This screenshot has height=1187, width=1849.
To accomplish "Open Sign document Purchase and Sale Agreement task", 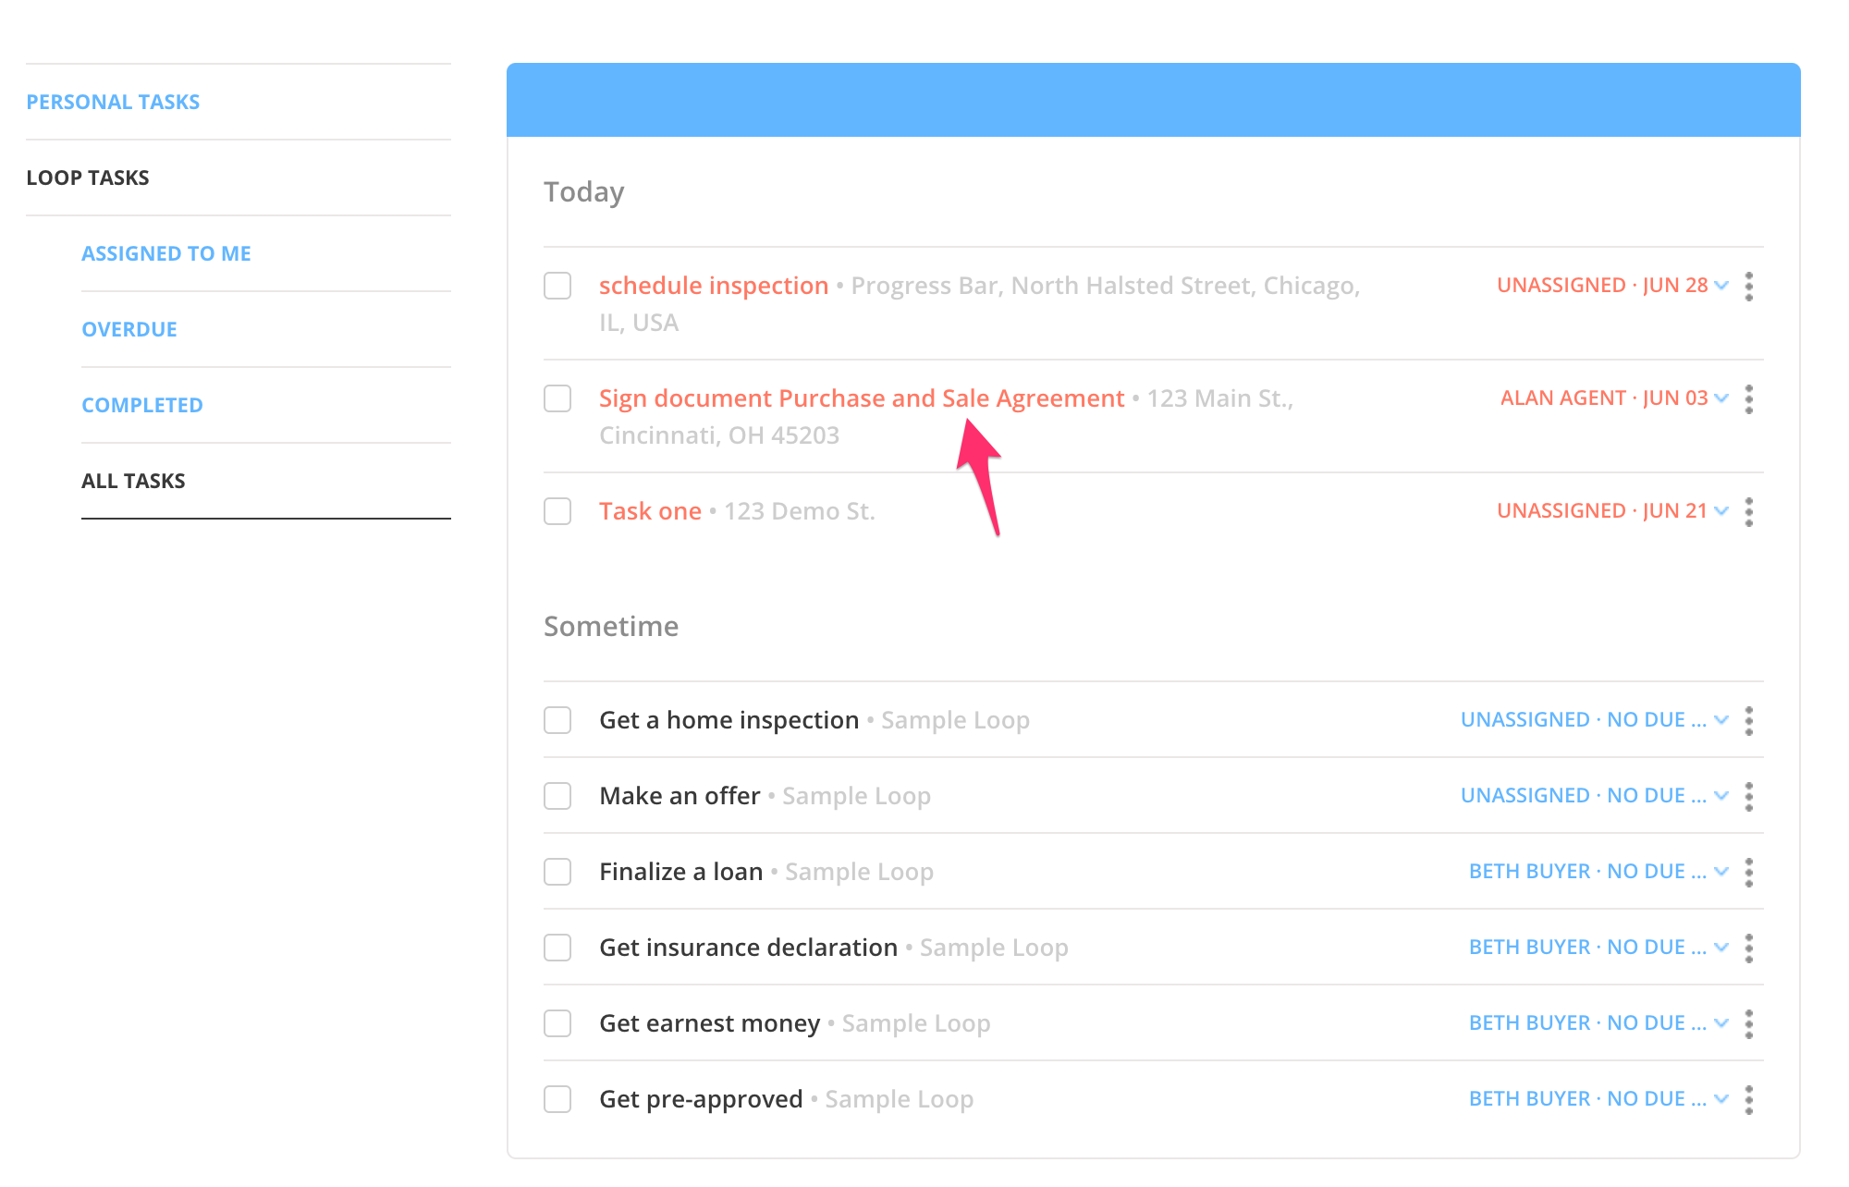I will pos(861,398).
